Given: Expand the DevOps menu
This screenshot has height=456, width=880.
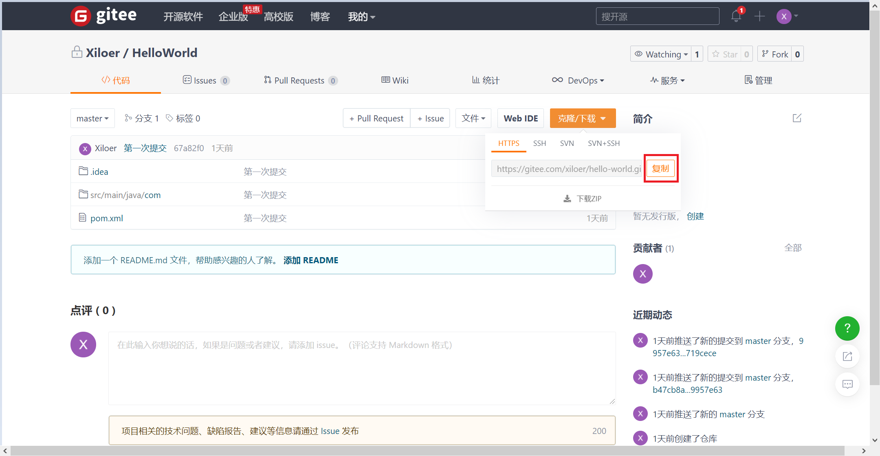Looking at the screenshot, I should pos(578,80).
